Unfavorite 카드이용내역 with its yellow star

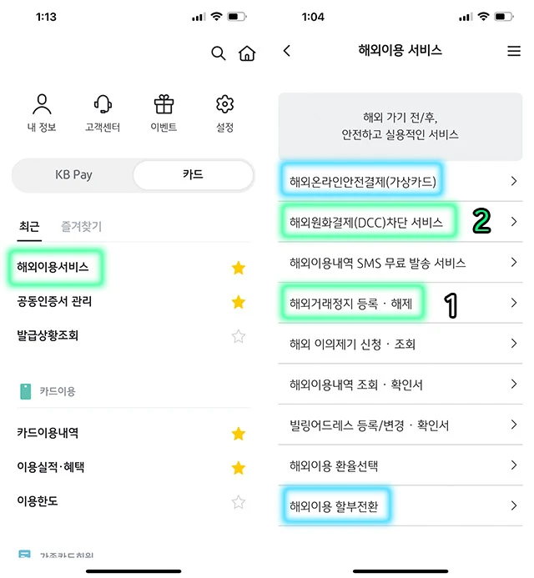[x=239, y=434]
